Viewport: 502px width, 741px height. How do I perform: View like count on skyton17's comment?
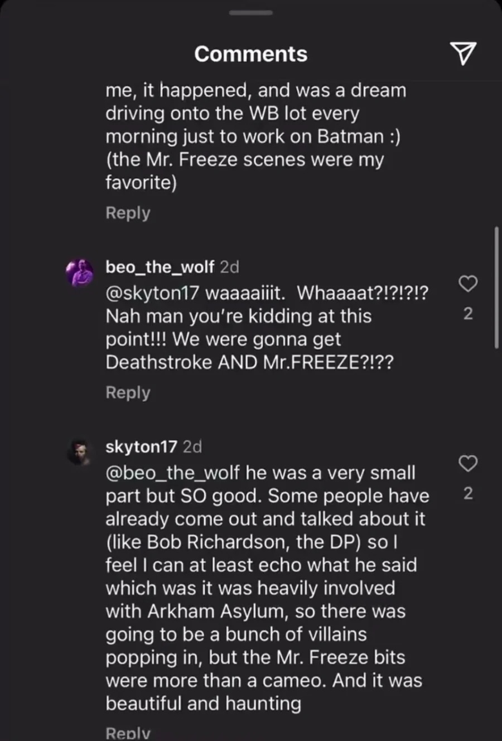(468, 493)
